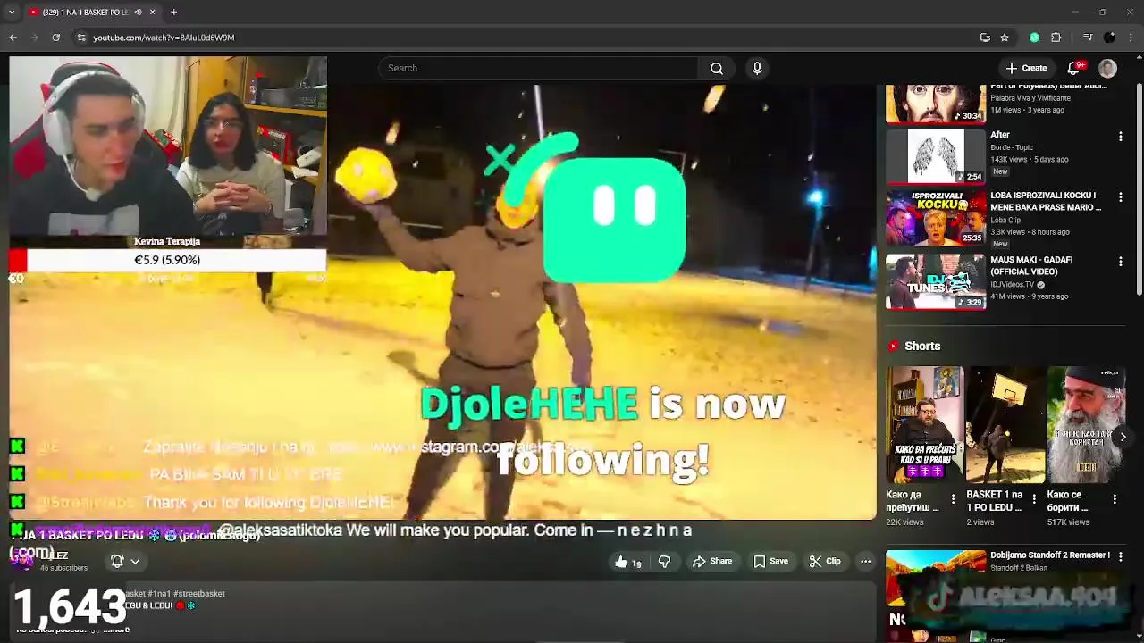Open options for "Како да пређутиш" short
This screenshot has width=1144, height=643.
(x=953, y=499)
